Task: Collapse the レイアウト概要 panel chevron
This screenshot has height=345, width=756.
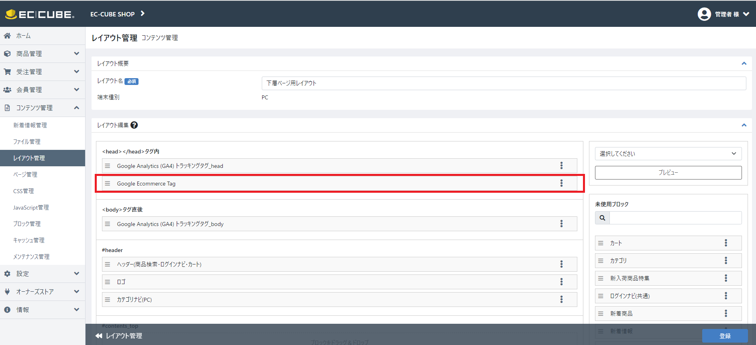Action: (744, 63)
